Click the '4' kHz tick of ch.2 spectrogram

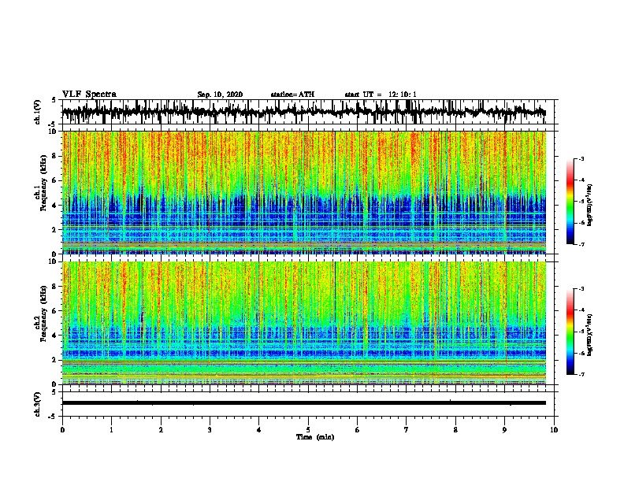pyautogui.click(x=55, y=336)
